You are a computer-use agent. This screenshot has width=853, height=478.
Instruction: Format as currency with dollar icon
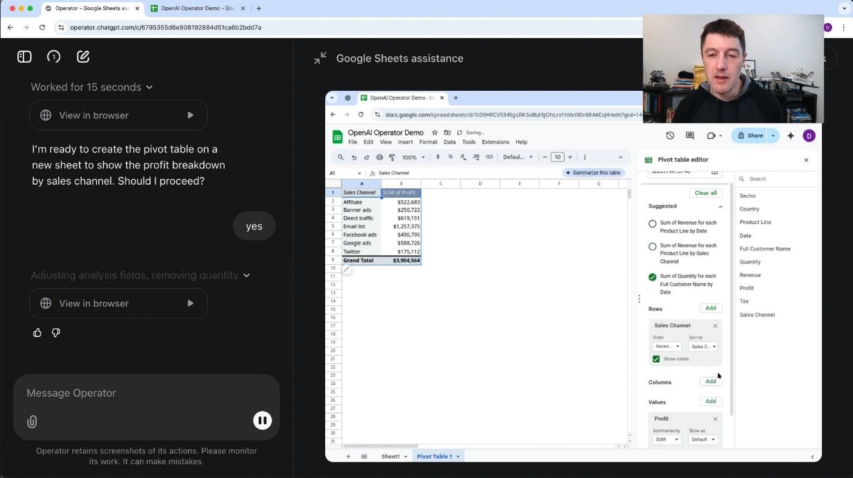click(x=438, y=157)
